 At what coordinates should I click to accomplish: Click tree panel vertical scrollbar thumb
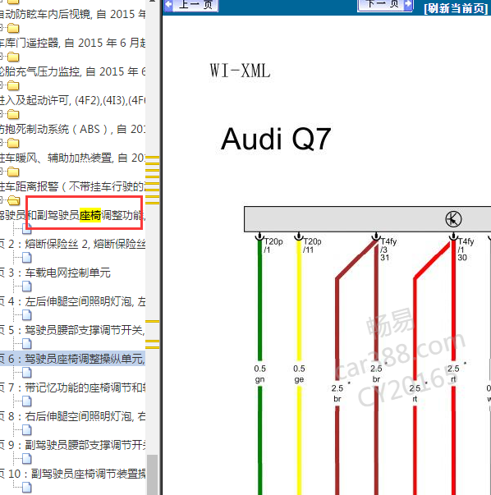tap(153, 474)
